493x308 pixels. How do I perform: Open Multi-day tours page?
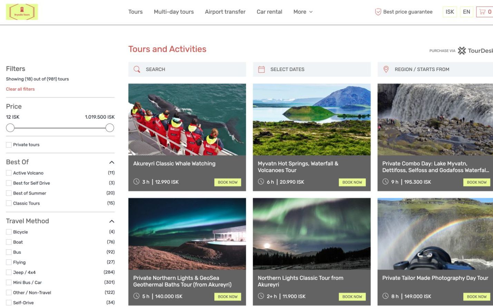point(174,12)
